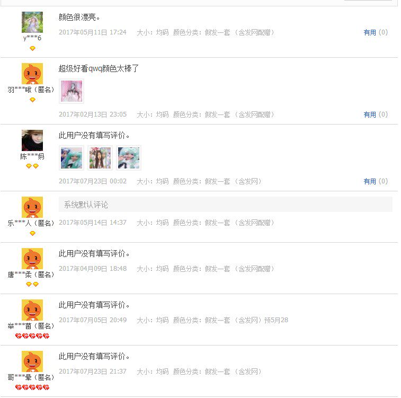The image size is (401, 398).
Task: Click 羽***啾 anonymous orange mascot avatar
Action: [x=32, y=74]
